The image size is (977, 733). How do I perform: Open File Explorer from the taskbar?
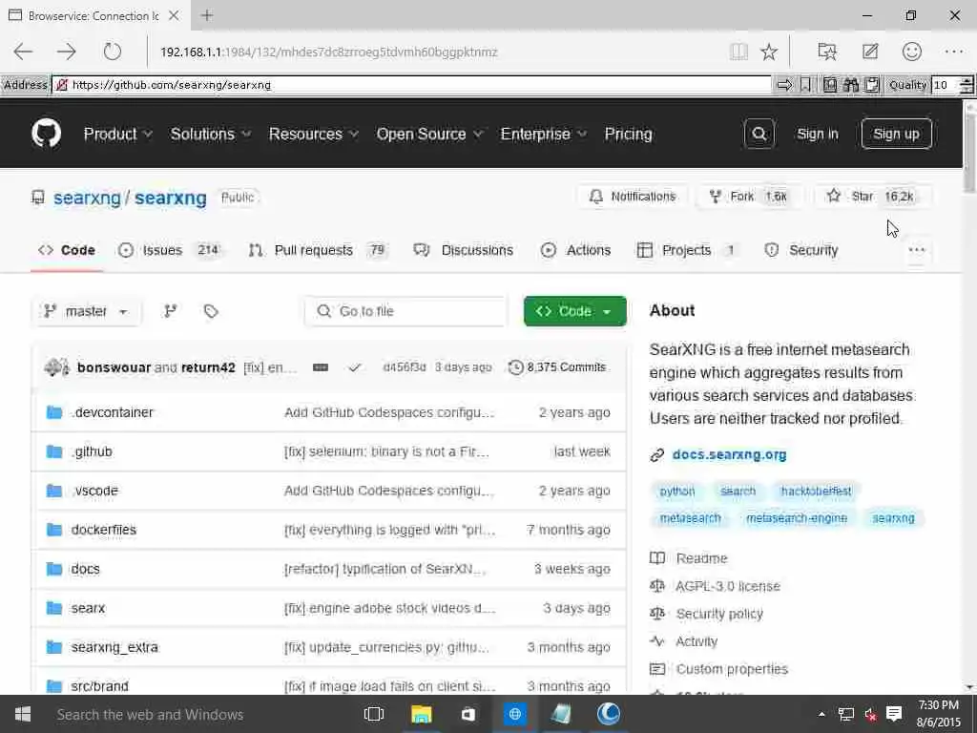coord(421,714)
